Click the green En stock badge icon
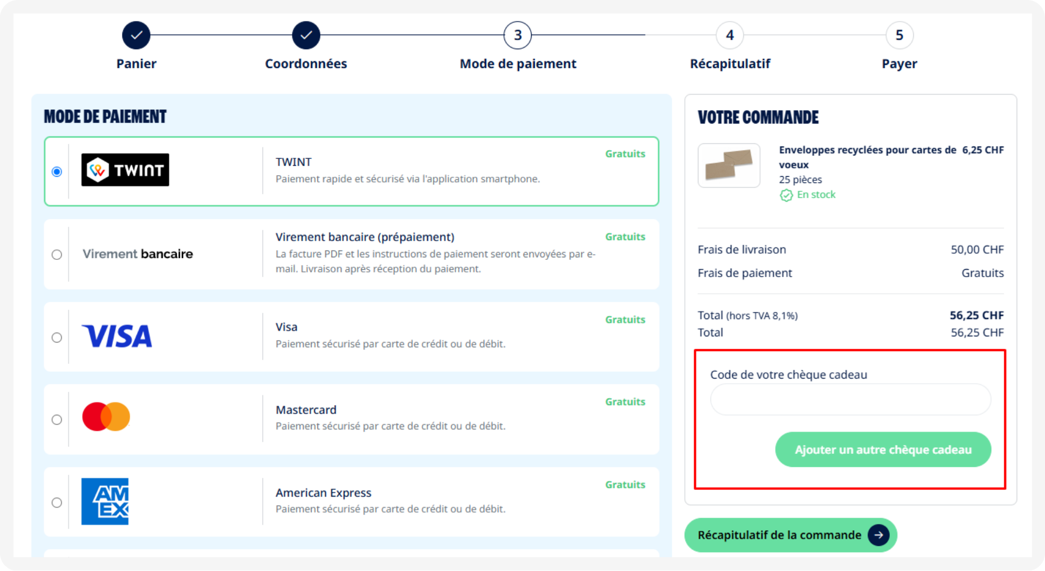The height and width of the screenshot is (571, 1045). click(x=786, y=195)
